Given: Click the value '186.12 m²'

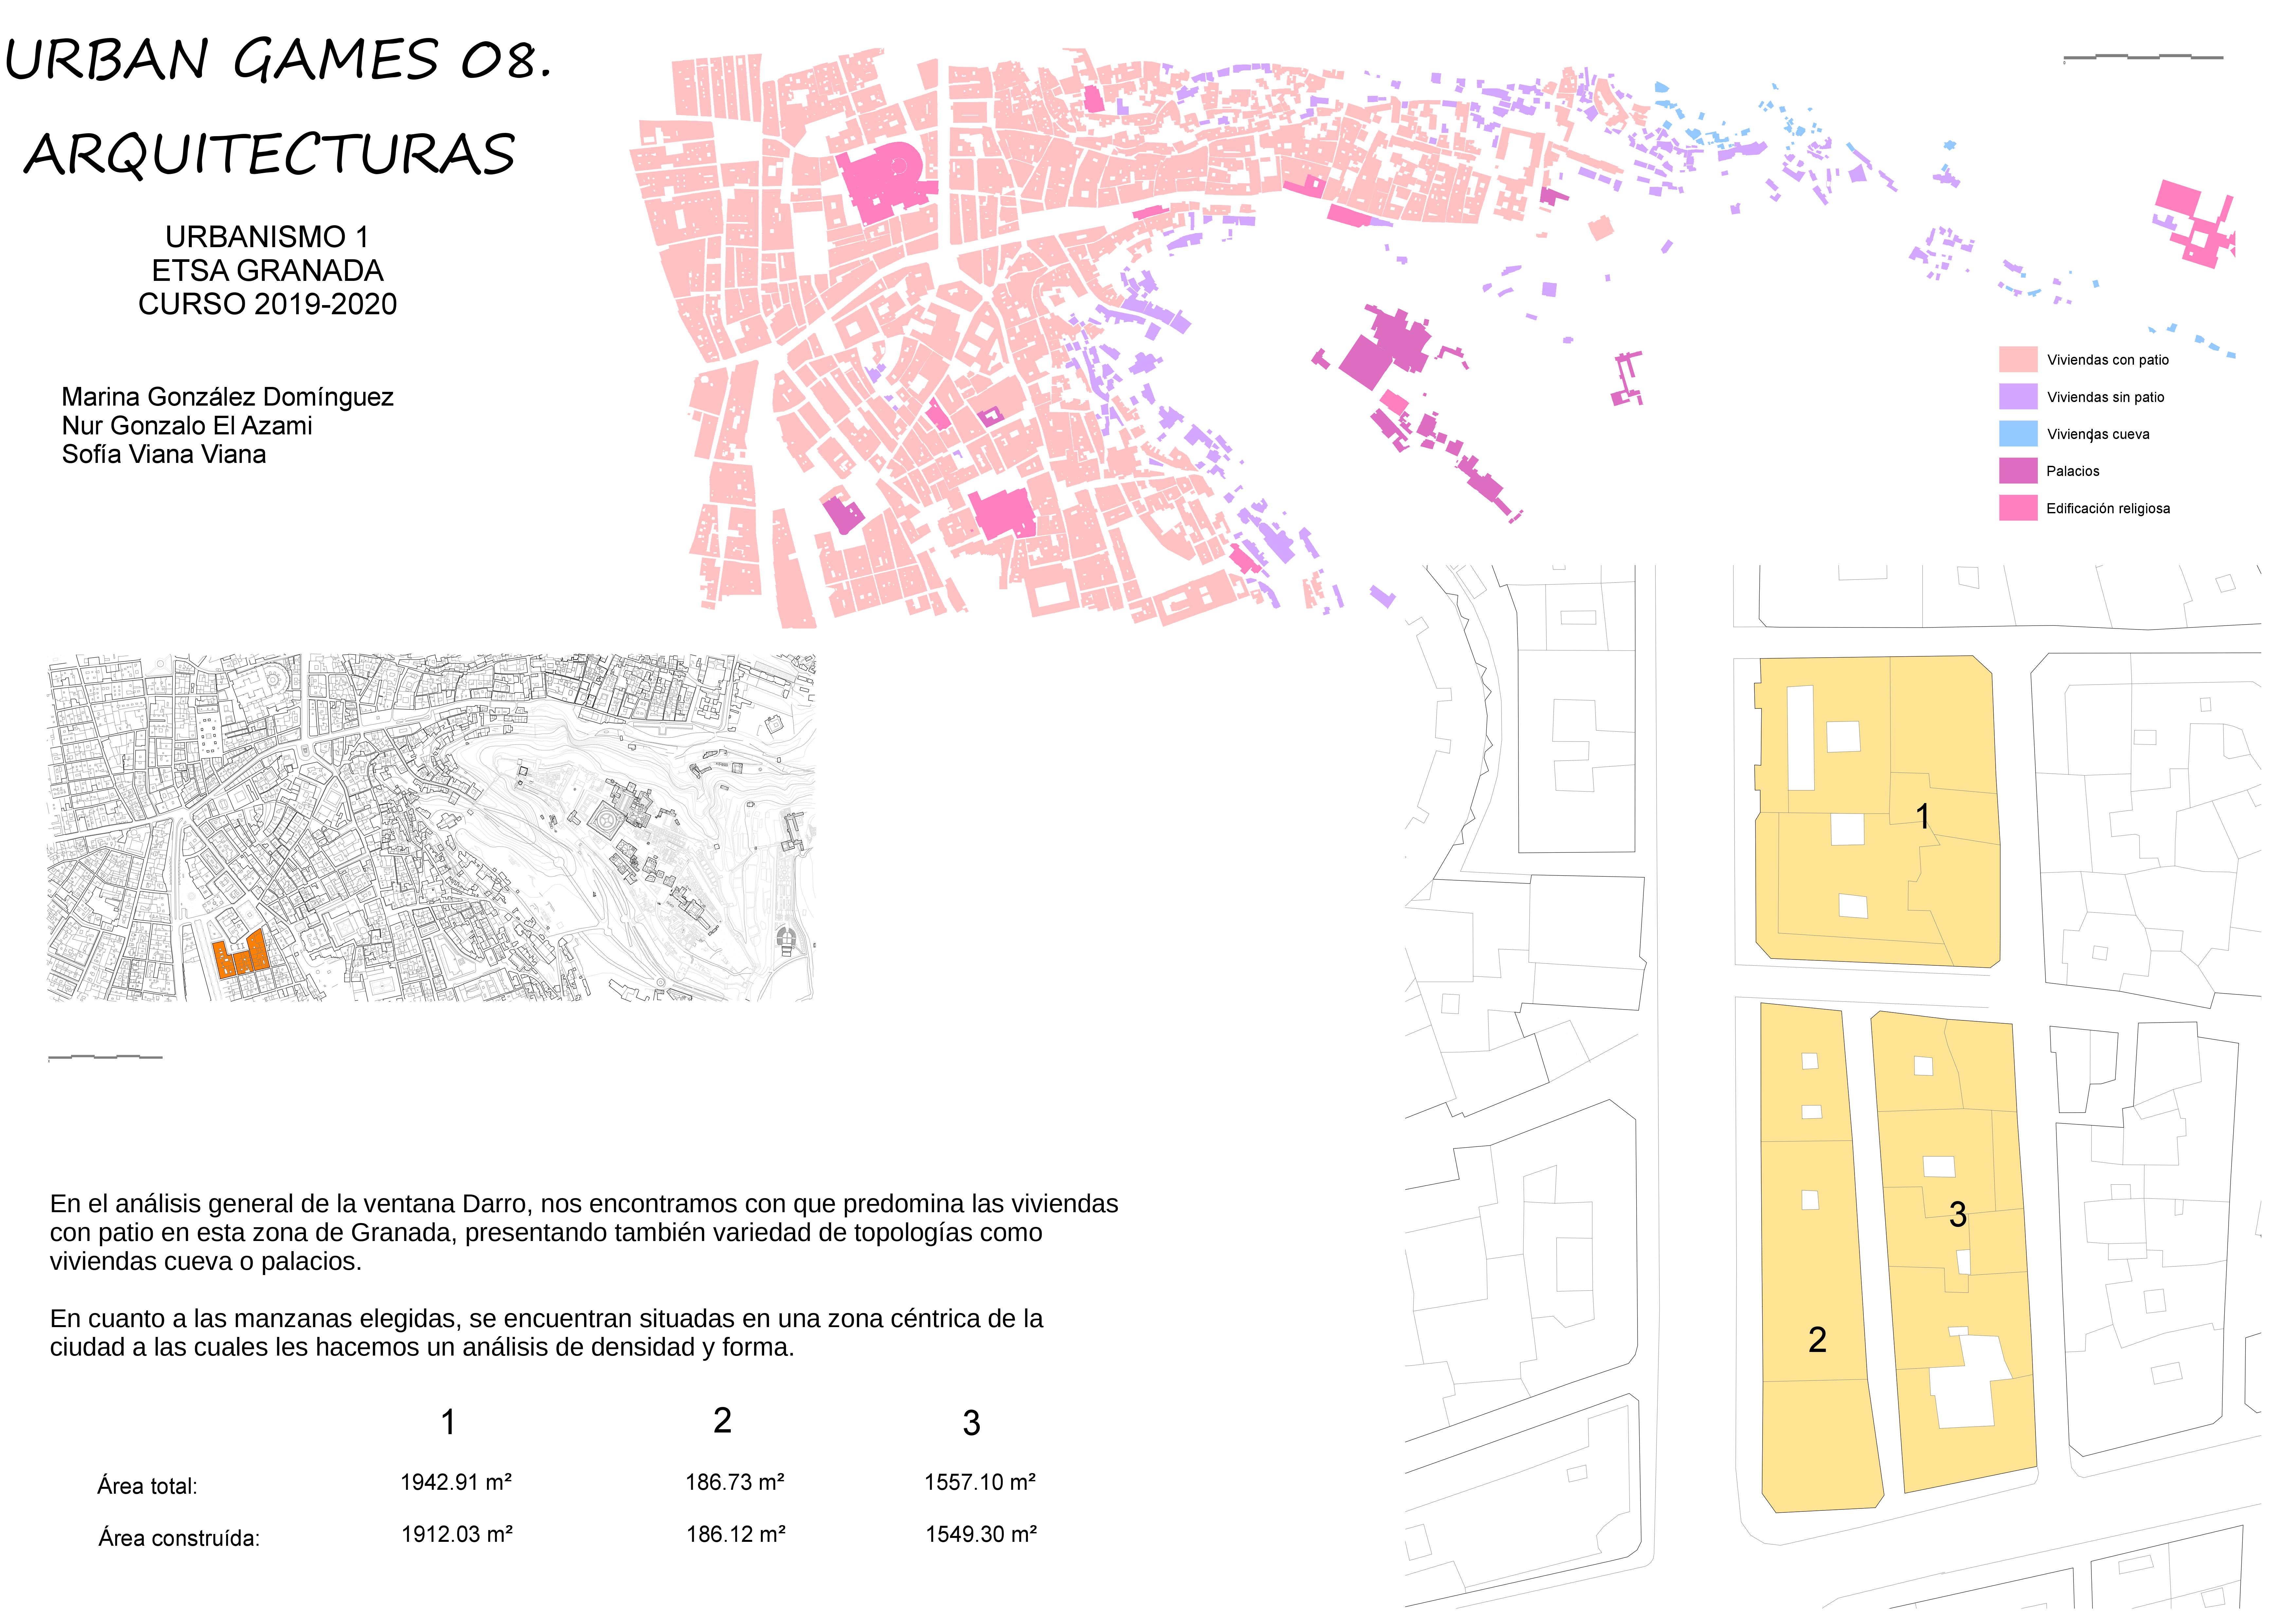Looking at the screenshot, I should click(736, 1535).
